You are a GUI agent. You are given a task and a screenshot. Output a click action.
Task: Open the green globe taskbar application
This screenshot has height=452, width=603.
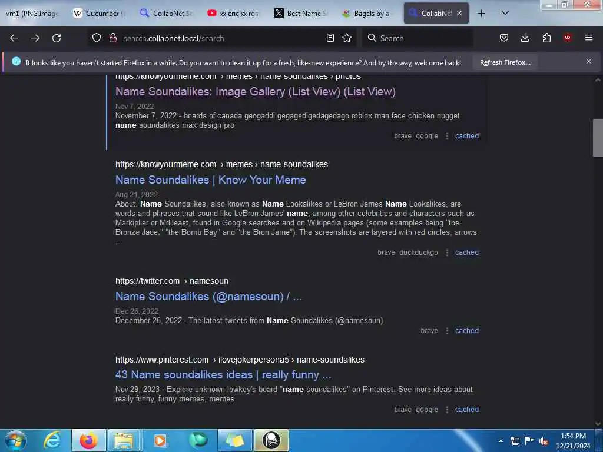point(198,440)
